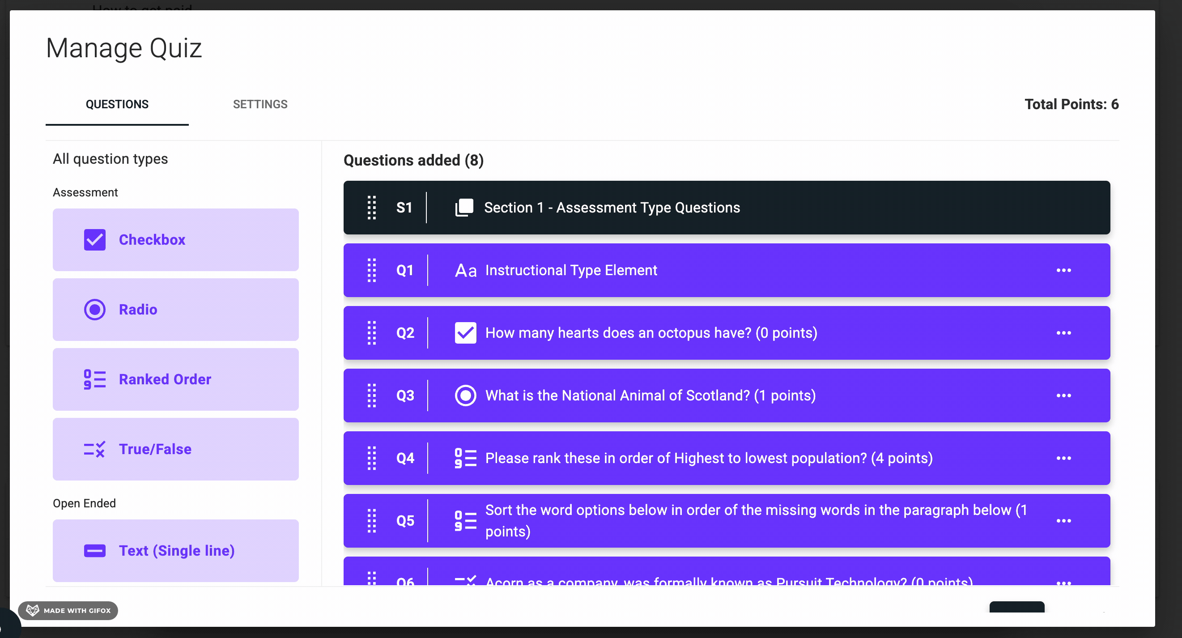Screen dimensions: 1182x638
Task: Open the three-dot menu for Q1
Action: (1063, 270)
